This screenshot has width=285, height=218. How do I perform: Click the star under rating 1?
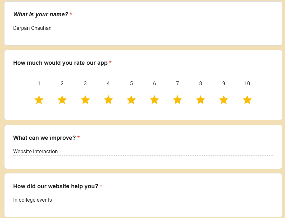pos(39,100)
